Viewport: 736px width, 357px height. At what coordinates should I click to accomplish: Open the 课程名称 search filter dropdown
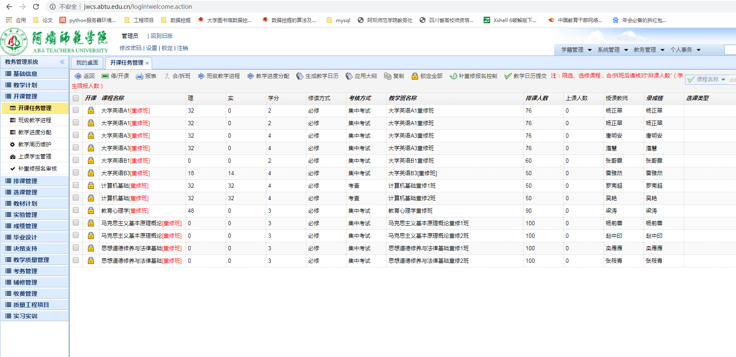[x=723, y=79]
